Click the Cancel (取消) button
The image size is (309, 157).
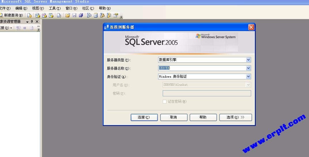174,117
